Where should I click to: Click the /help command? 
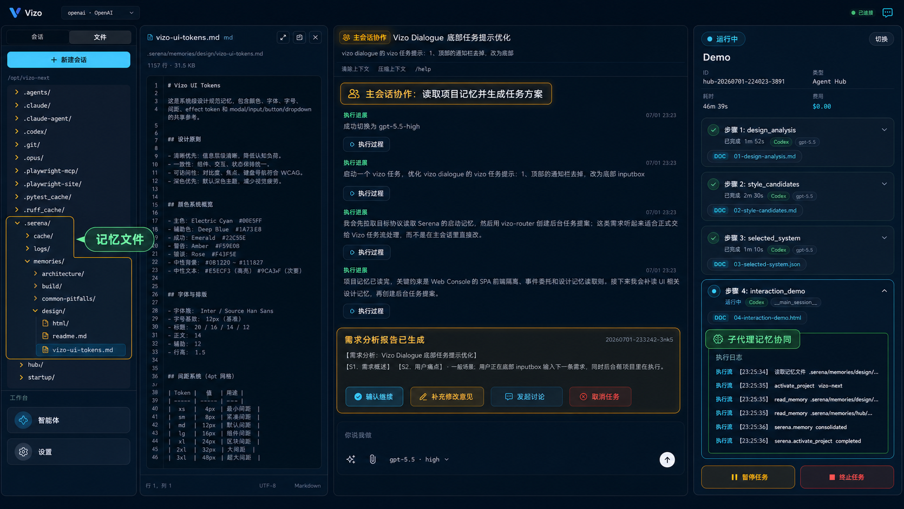[423, 69]
